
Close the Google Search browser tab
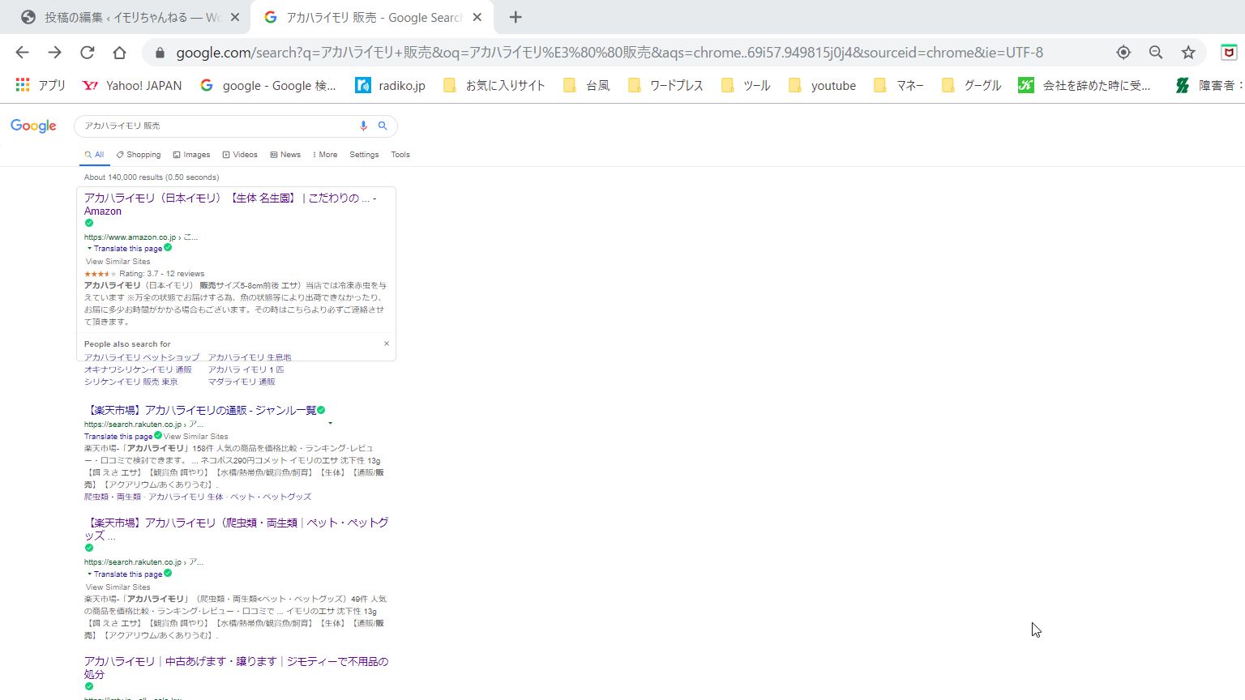pyautogui.click(x=477, y=17)
